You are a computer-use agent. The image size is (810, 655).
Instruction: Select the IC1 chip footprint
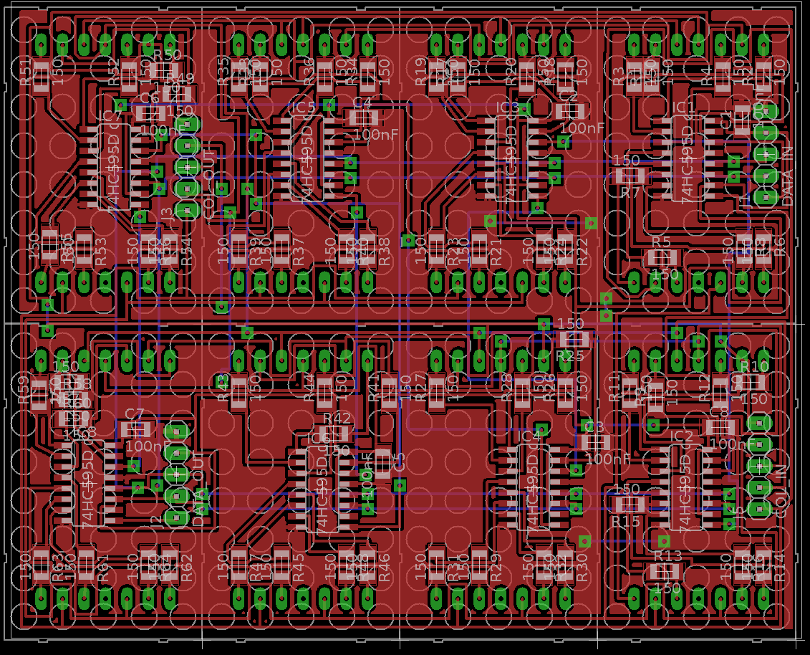[688, 159]
